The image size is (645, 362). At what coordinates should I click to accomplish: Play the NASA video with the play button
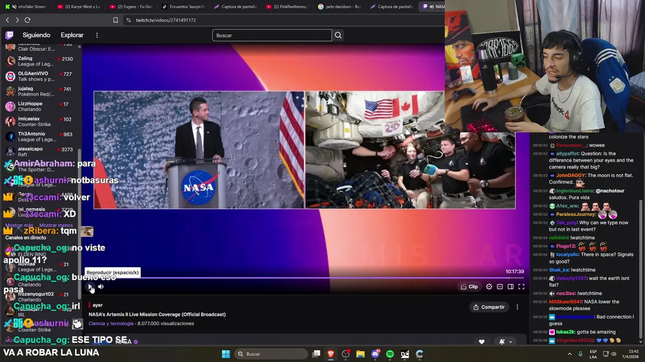click(90, 287)
